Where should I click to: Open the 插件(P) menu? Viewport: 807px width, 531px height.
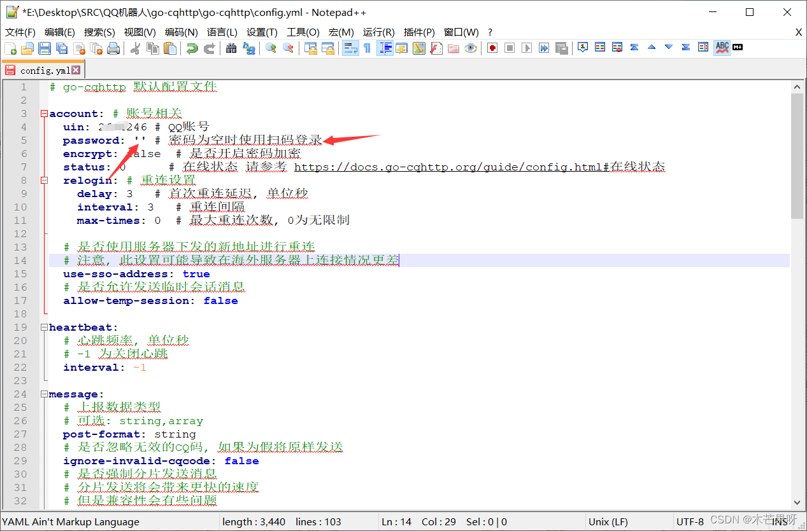419,32
